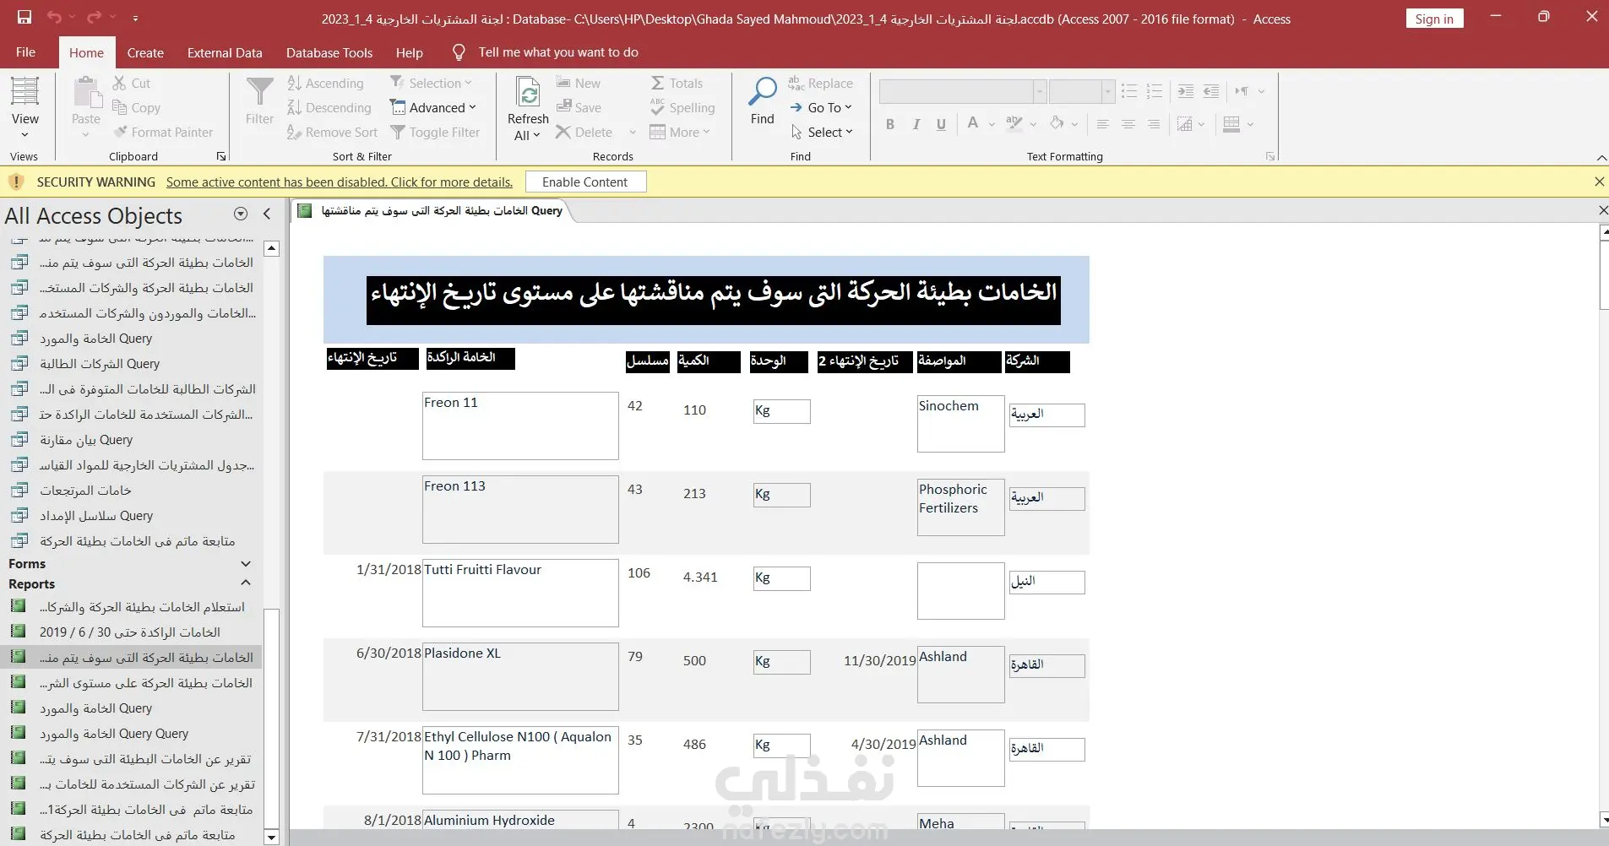Image resolution: width=1609 pixels, height=846 pixels.
Task: Open the font size combo box
Action: 1081,91
